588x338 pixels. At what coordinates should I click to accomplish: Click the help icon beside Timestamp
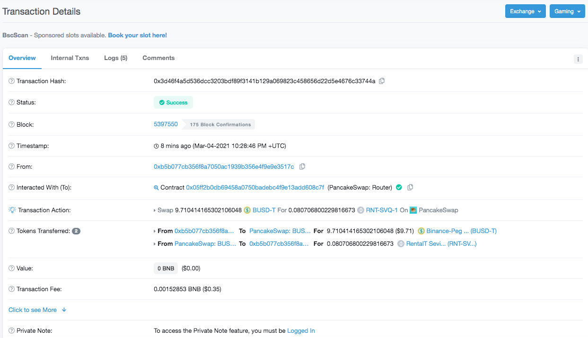pyautogui.click(x=11, y=146)
